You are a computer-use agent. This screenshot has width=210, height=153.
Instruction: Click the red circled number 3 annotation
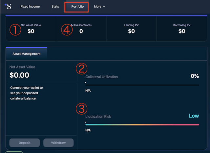[x=81, y=109]
